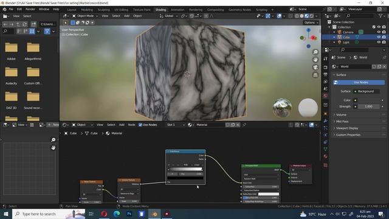
Task: Hide the Camera in the outliner
Action: click(379, 32)
